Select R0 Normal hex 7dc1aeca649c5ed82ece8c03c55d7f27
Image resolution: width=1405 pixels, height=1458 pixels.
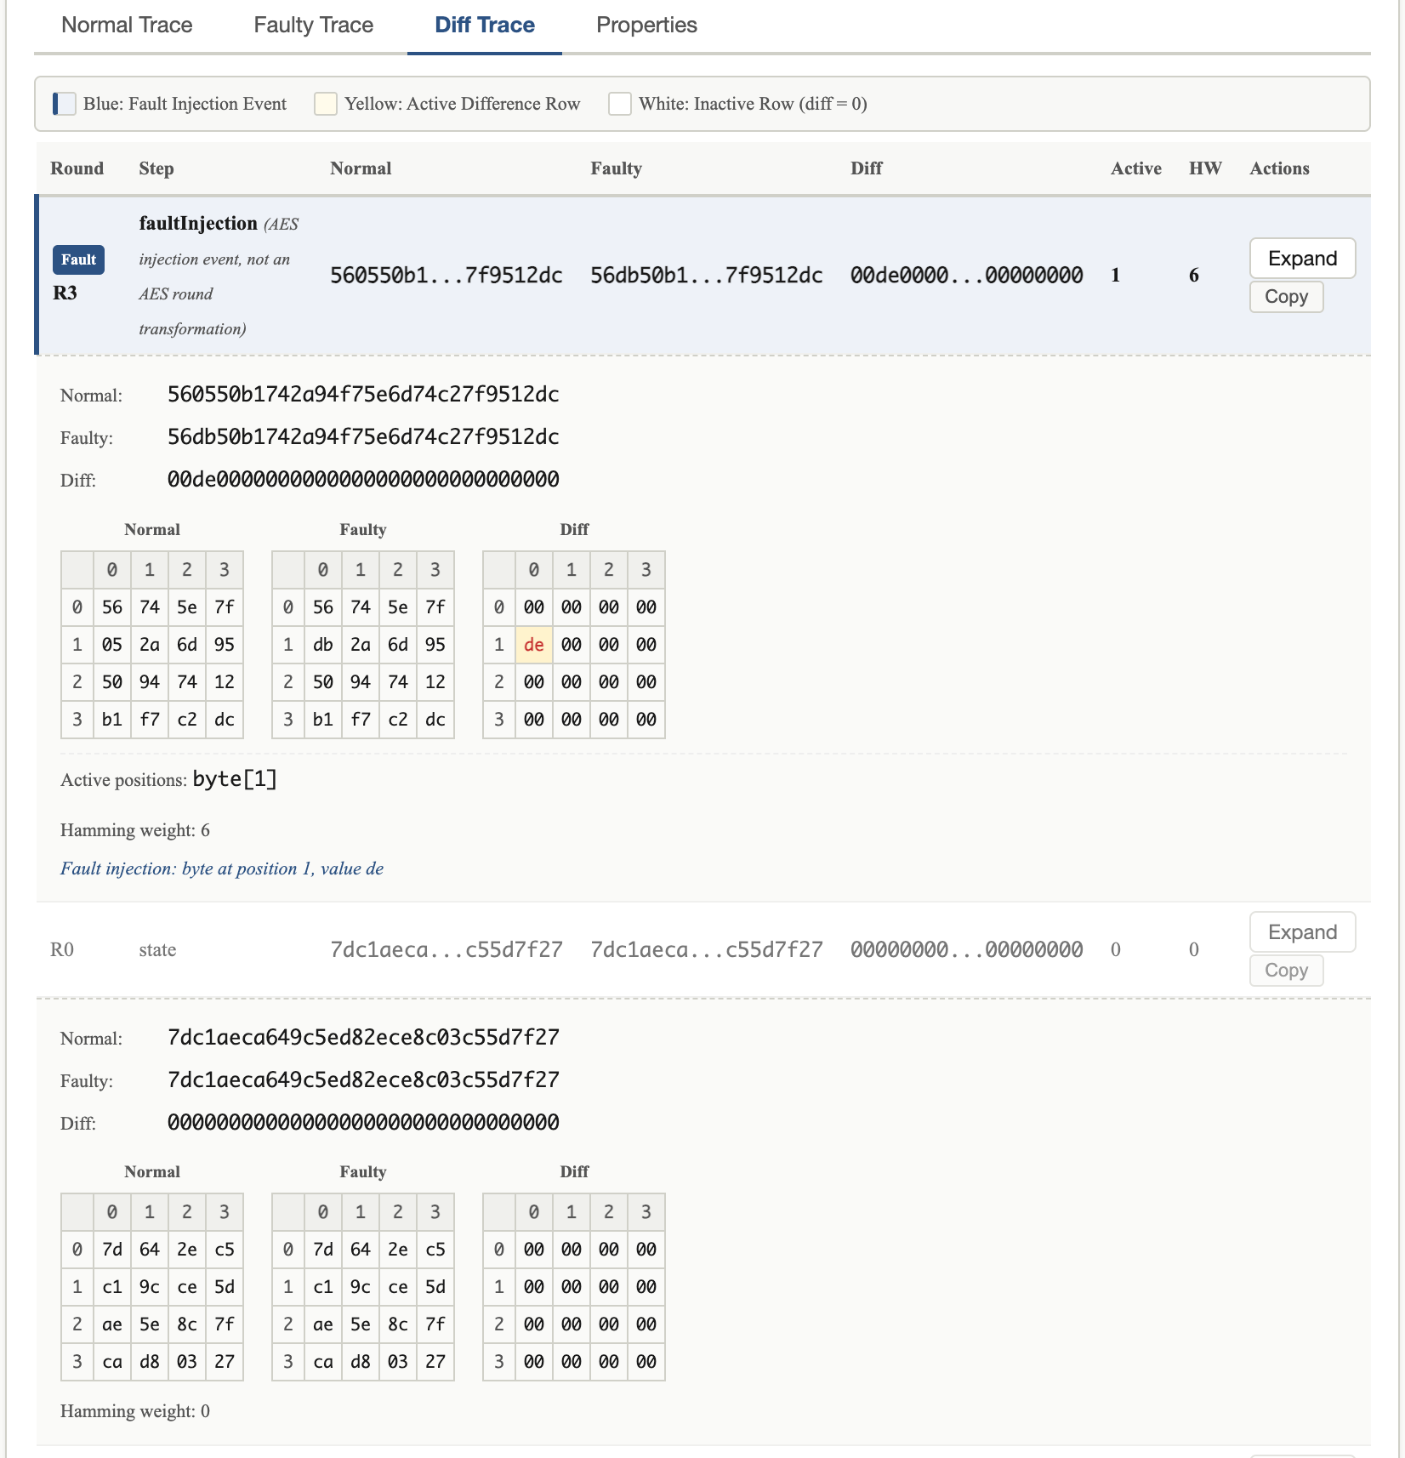coord(363,1038)
